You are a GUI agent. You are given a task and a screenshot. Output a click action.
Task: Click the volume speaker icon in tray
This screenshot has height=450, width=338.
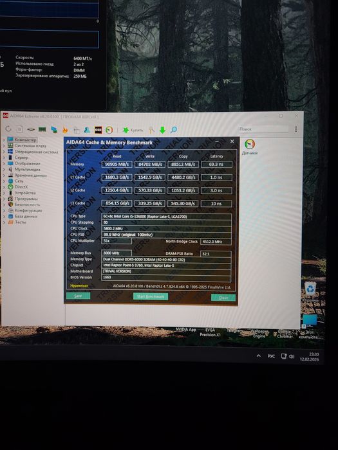[292, 356]
